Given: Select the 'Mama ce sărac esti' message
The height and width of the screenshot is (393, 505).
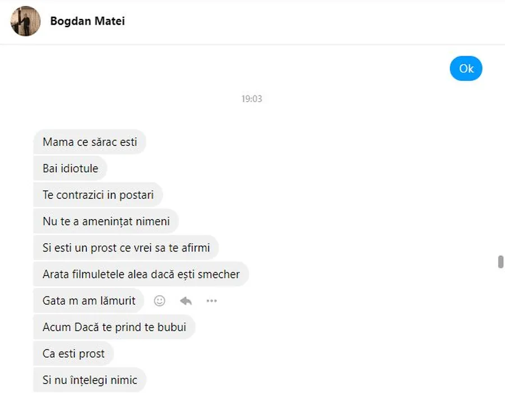Looking at the screenshot, I should pos(90,142).
